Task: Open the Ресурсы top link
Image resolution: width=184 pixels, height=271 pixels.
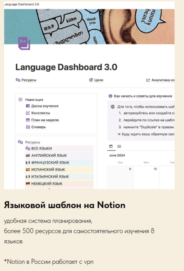Action: coord(29,80)
